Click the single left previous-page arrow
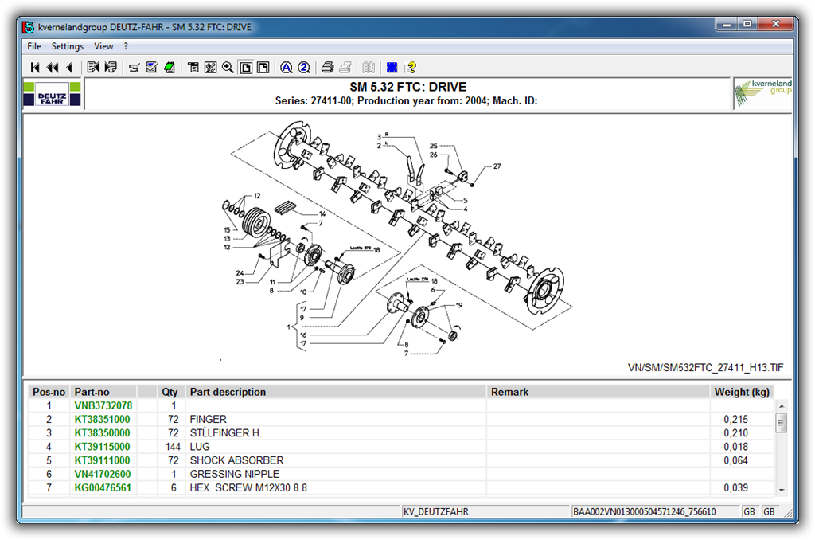The width and height of the screenshot is (815, 540). pyautogui.click(x=70, y=67)
